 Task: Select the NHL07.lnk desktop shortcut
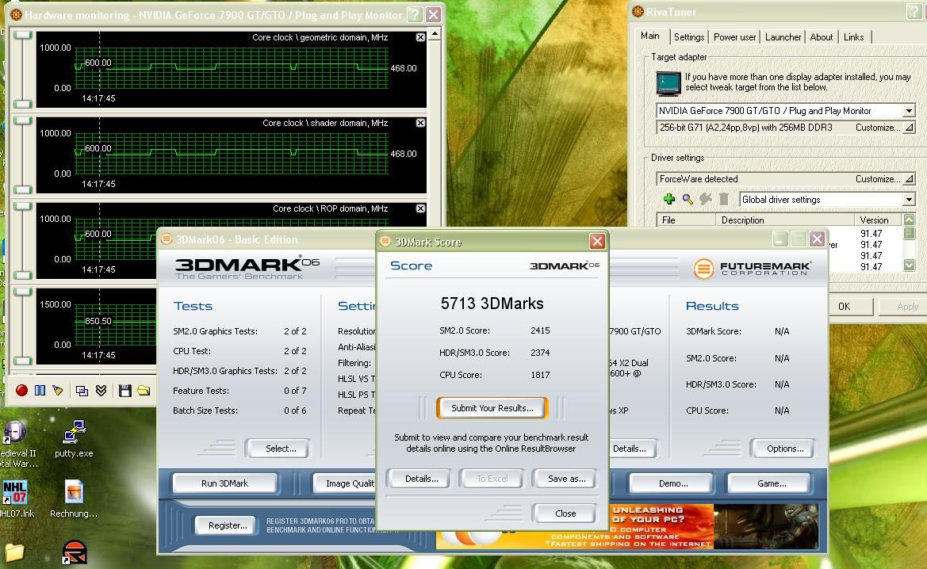click(16, 498)
